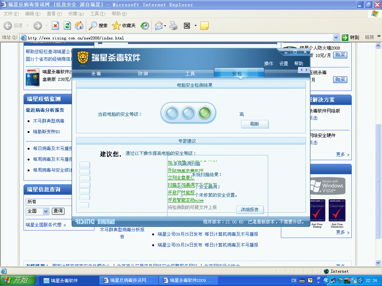Open the 帮助 menu in Rising window
This screenshot has height=286, width=382.
(x=299, y=63)
